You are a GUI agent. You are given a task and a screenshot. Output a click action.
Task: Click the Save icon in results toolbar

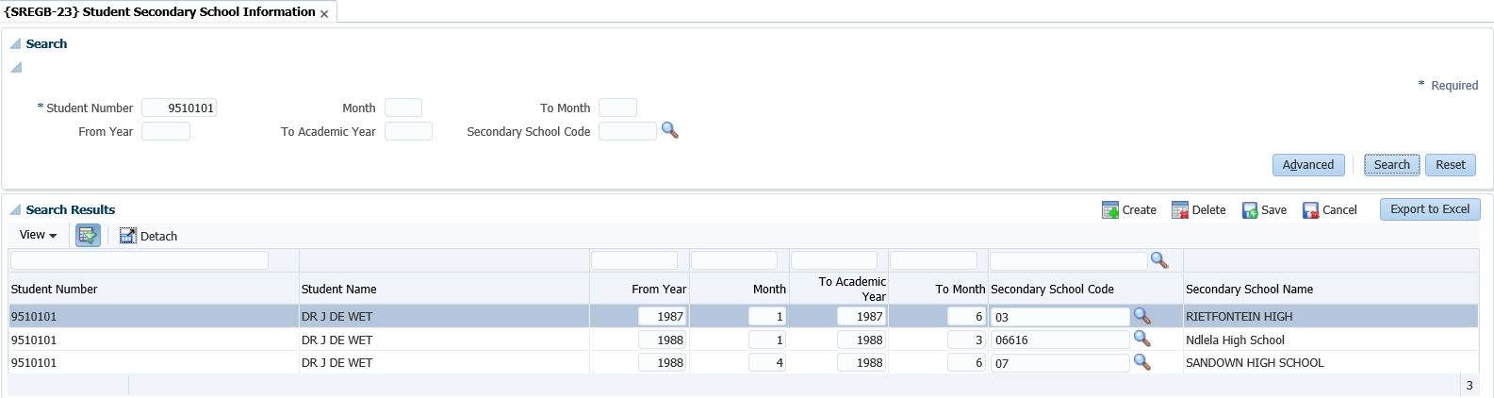[x=1250, y=209]
